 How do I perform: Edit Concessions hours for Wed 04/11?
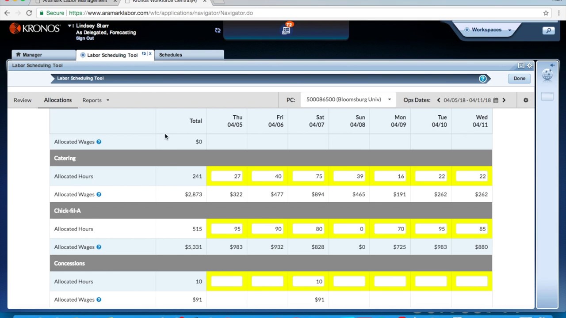[x=472, y=281]
